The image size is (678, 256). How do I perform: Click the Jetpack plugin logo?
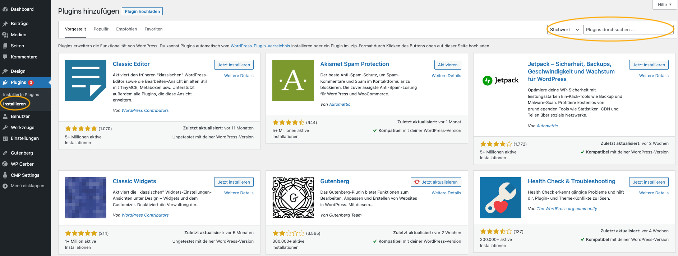[501, 80]
